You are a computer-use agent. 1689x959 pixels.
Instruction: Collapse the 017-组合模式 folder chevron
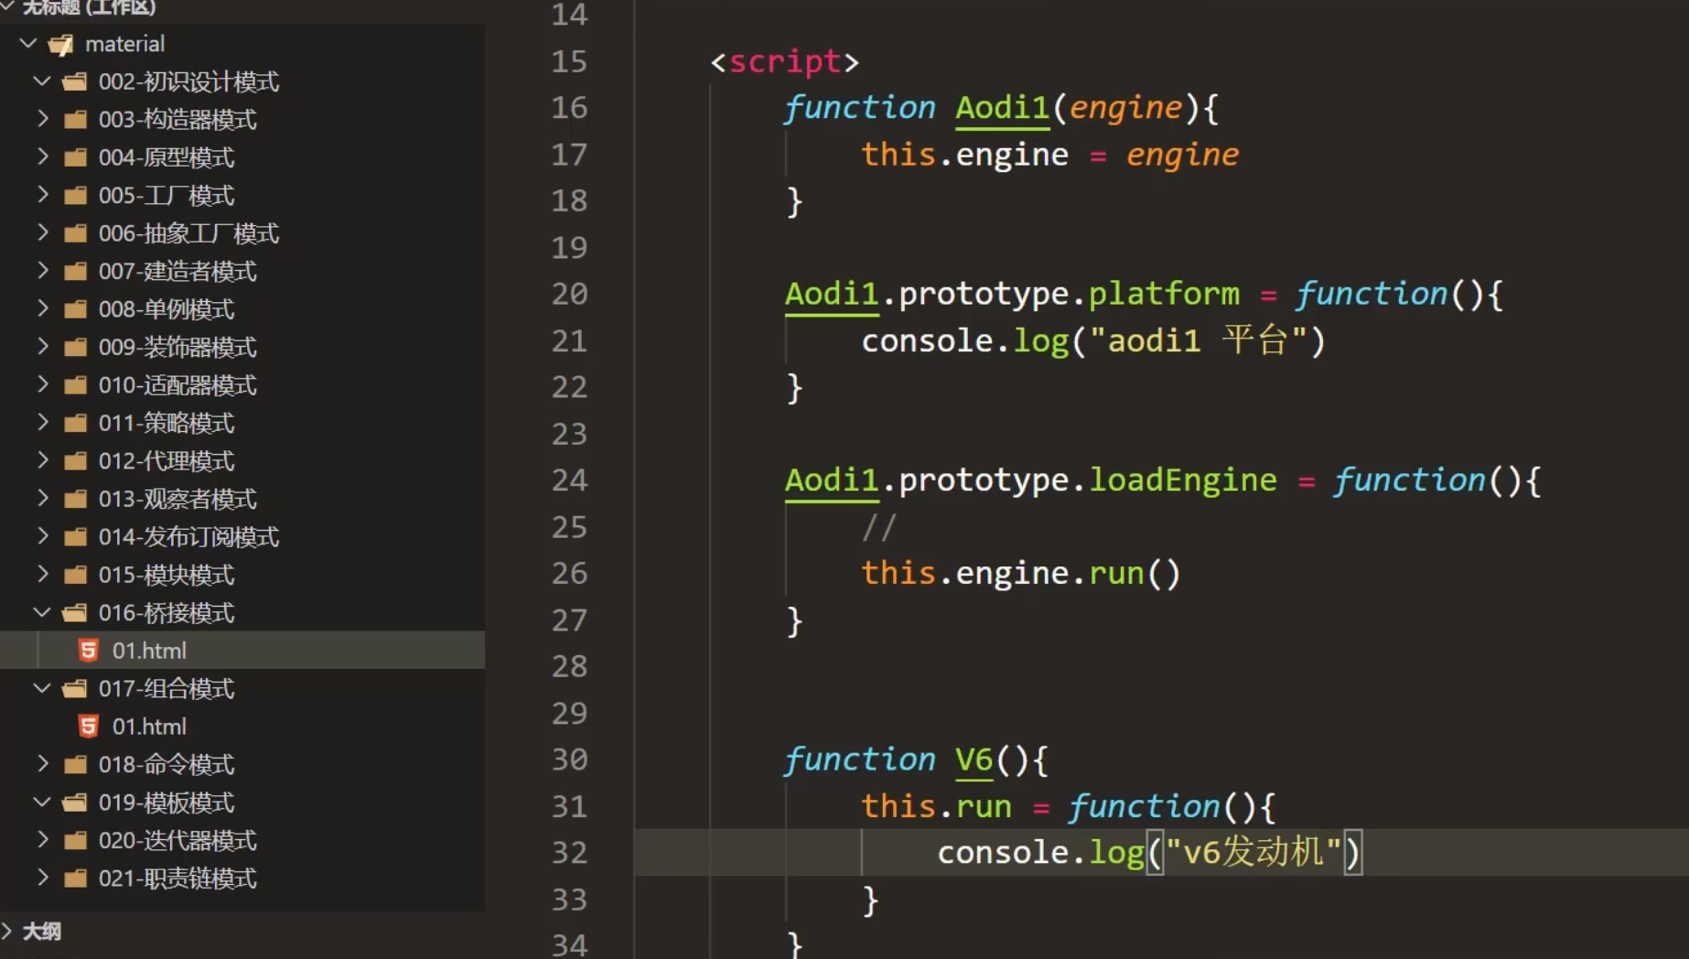[42, 688]
